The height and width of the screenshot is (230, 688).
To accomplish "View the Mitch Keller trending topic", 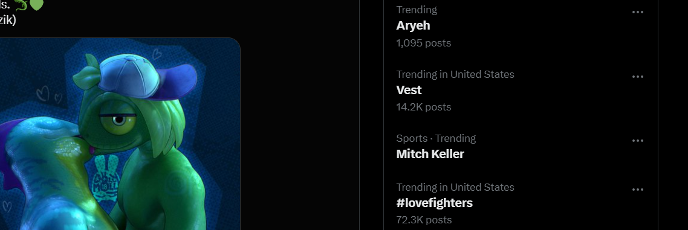I will [x=430, y=154].
